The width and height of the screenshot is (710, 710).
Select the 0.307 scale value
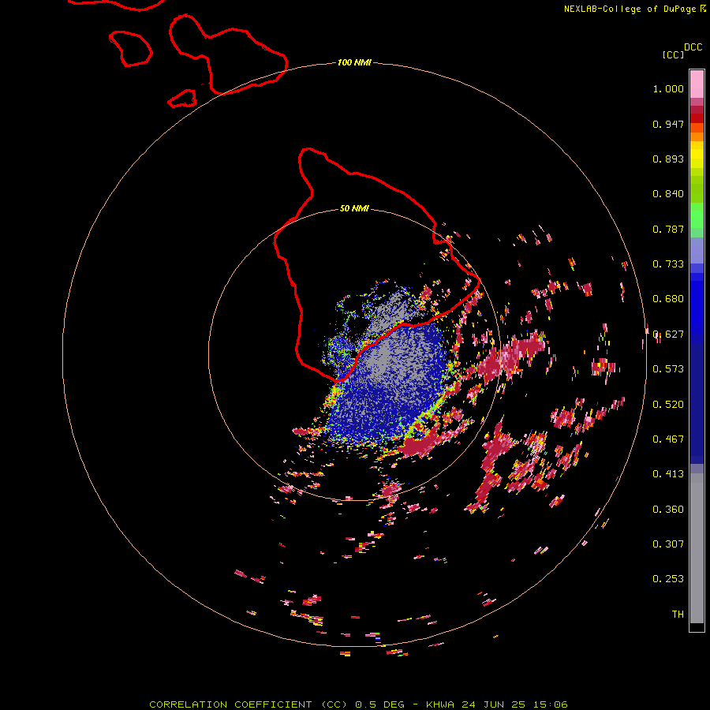click(668, 544)
